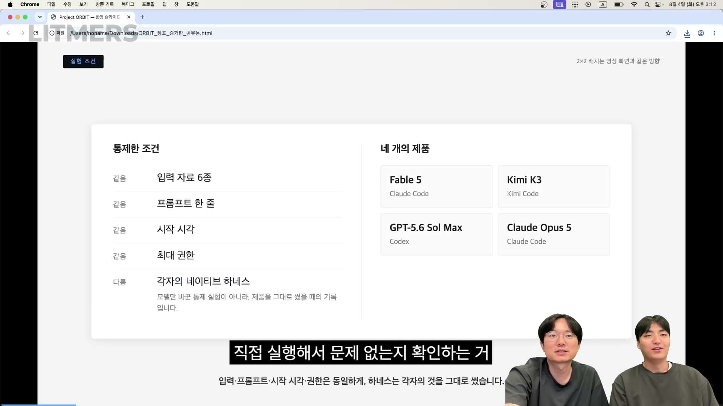This screenshot has height=406, width=723.
Task: Click the 최대 권한 row
Action: point(227,256)
